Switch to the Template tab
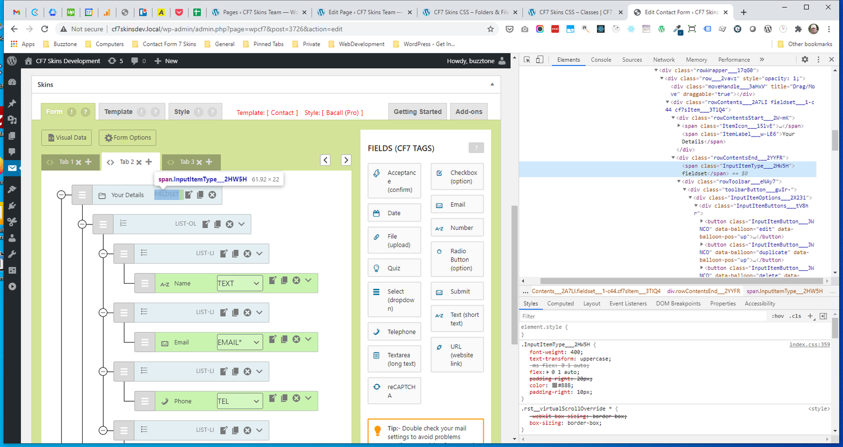This screenshot has height=447, width=843. click(119, 112)
